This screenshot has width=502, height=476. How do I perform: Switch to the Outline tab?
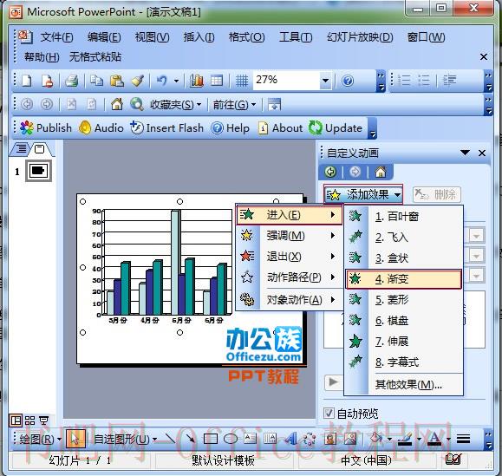pos(21,149)
